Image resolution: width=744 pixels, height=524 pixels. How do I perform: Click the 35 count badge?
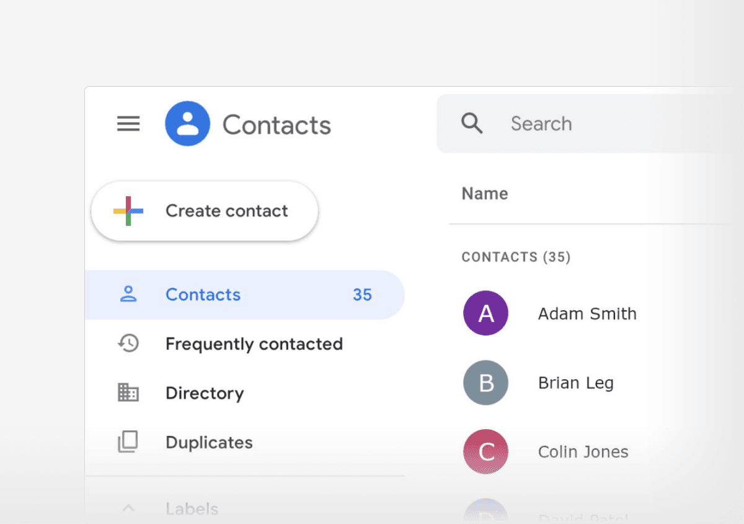(x=362, y=295)
